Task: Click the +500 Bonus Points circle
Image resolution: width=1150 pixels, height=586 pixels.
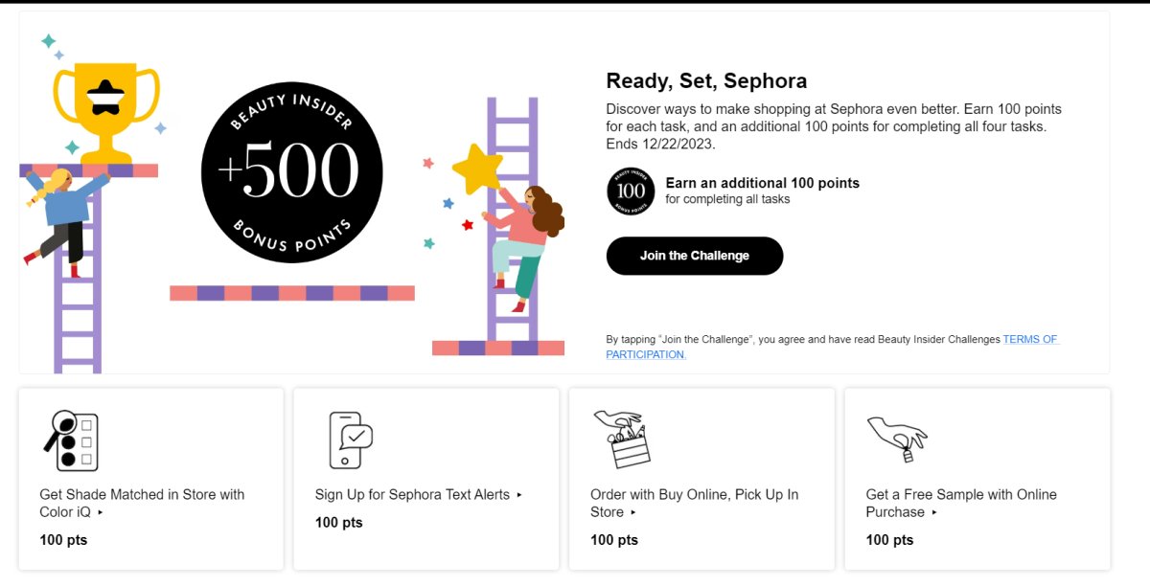Action: point(292,173)
